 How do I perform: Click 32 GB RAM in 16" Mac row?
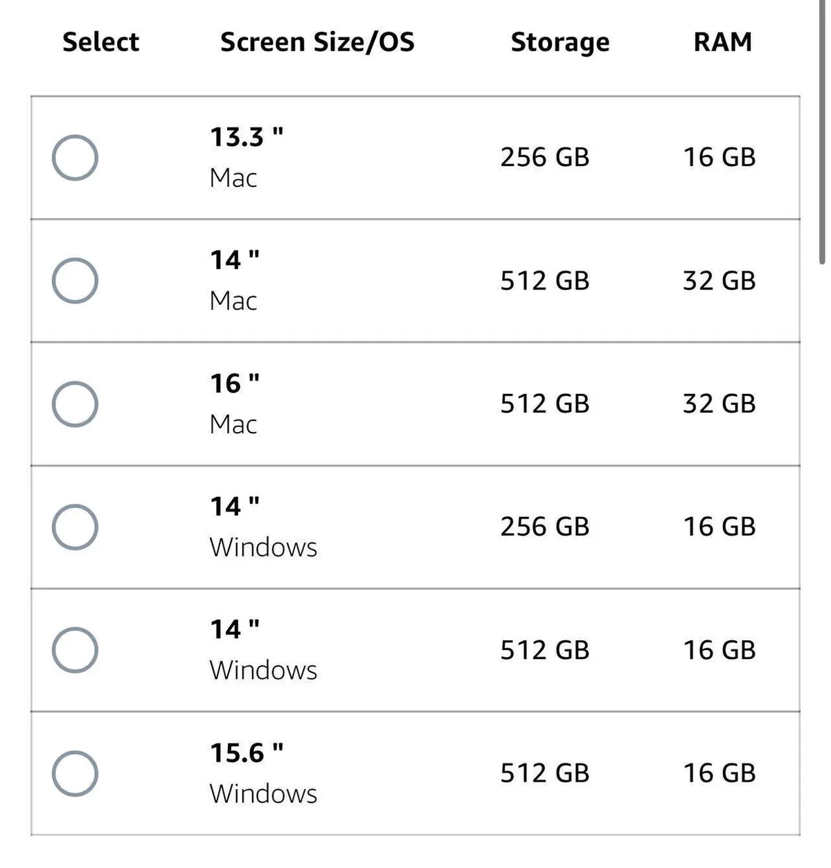coord(719,404)
